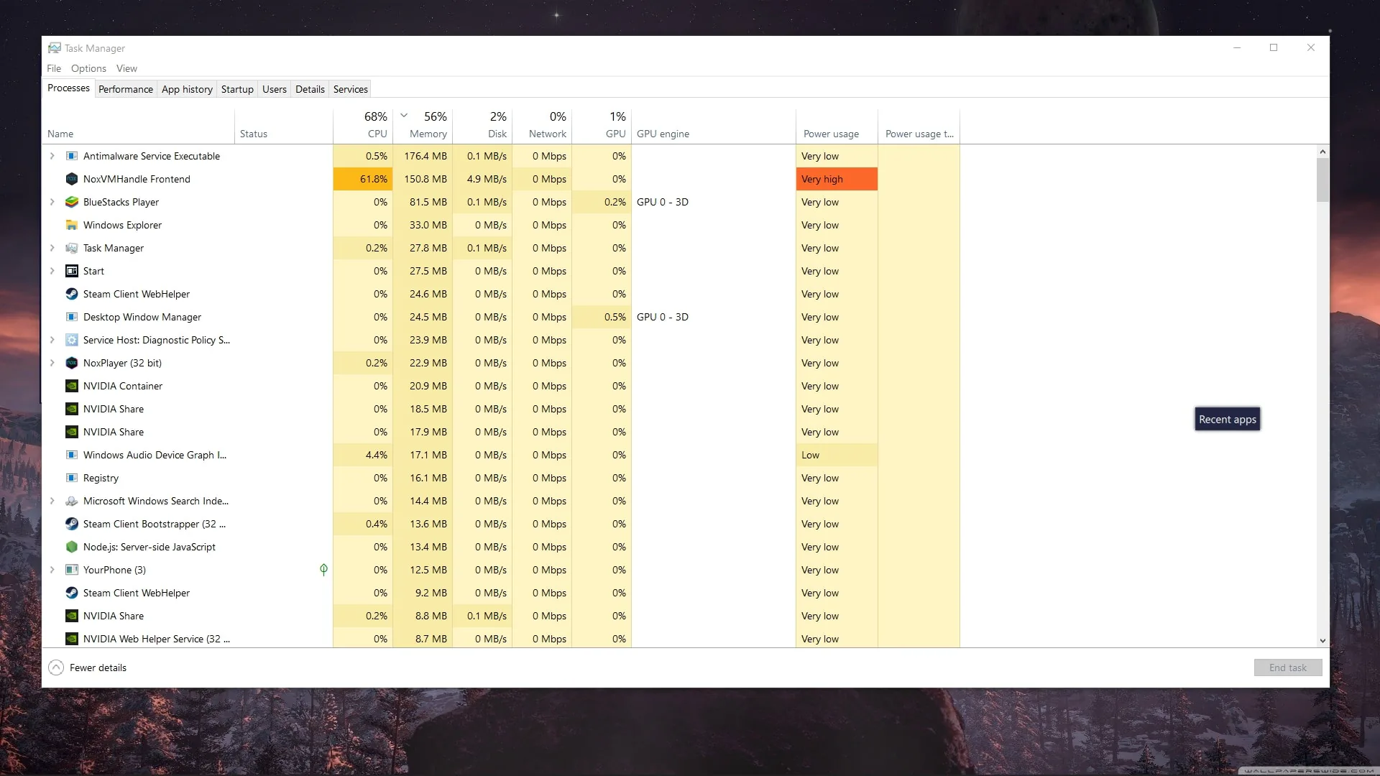Sort by Power usage trend column header
Viewport: 1380px width, 776px height.
[x=919, y=125]
